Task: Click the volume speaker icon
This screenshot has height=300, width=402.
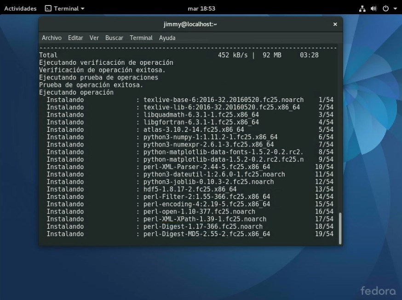Action: [x=373, y=8]
